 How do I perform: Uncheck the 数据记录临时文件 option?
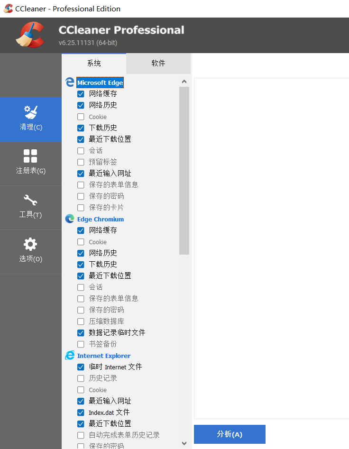point(81,333)
